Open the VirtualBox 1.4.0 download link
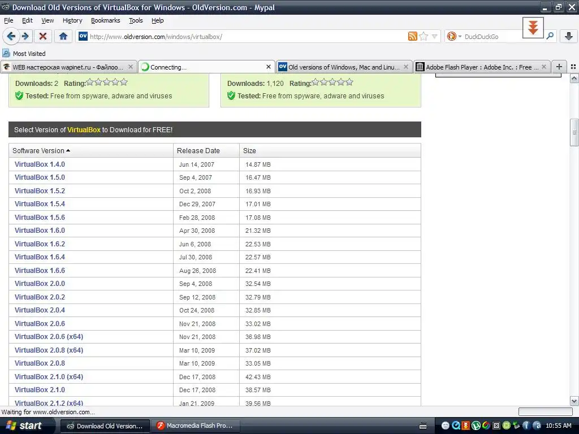Image resolution: width=579 pixels, height=434 pixels. click(x=40, y=164)
